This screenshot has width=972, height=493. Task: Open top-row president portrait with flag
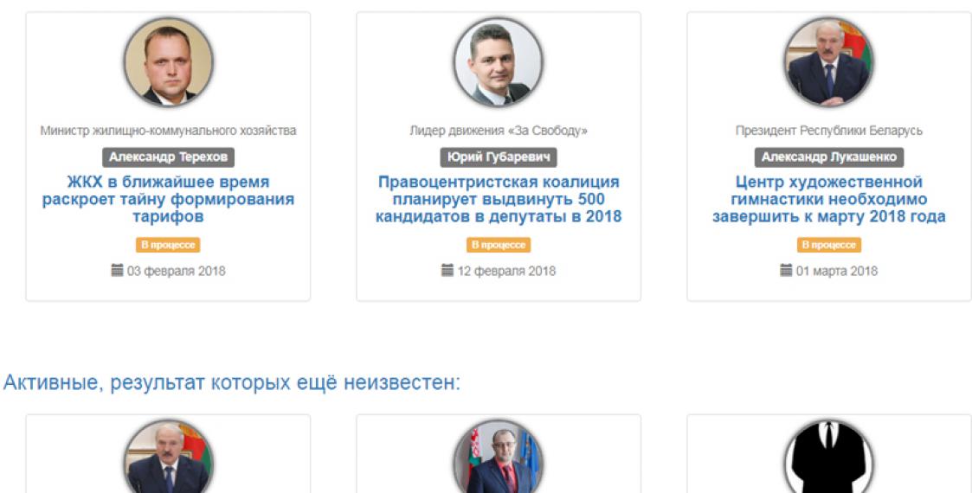(829, 62)
